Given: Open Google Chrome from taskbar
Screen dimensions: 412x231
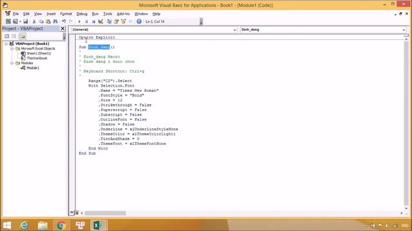Looking at the screenshot, I should click(x=61, y=225).
